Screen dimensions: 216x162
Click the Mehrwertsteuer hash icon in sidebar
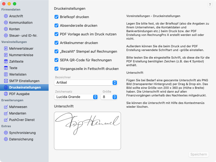click(x=6, y=49)
